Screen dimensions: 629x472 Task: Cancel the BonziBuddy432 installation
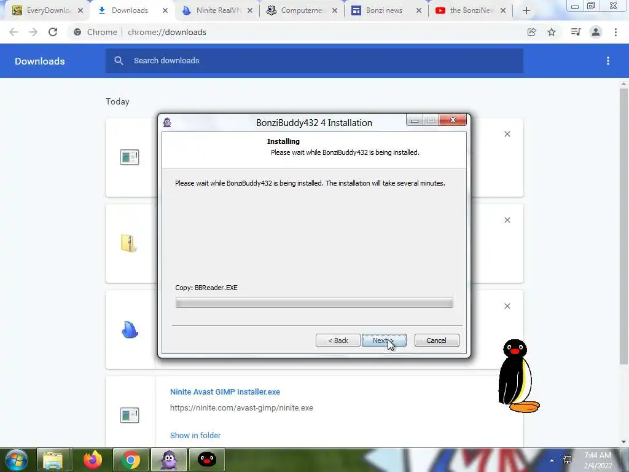[437, 340]
